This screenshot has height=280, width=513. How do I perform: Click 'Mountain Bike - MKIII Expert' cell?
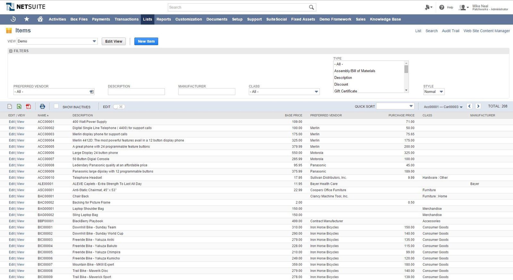coord(93,265)
